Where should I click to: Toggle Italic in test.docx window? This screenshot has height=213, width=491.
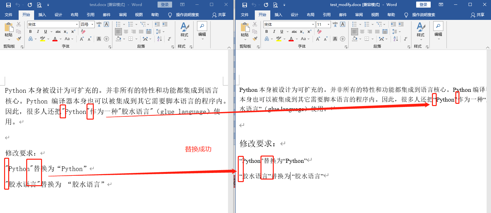38,32
